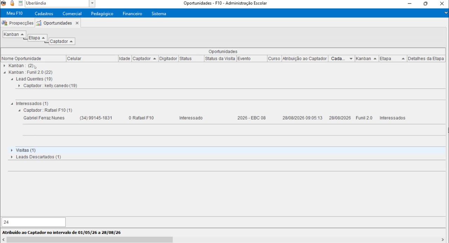Click the Kanban column header
Viewport: 449px width, 243px height.
coord(366,58)
